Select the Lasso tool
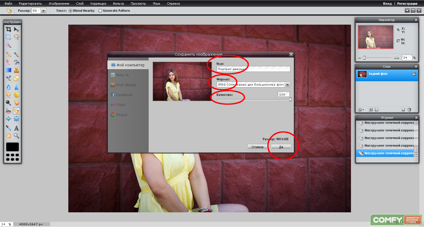The image size is (424, 227). [x=16, y=37]
